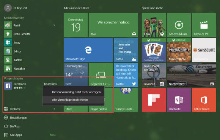The image size is (220, 140).
Task: Click the Alles auf einen Blick group header
Action: [x=76, y=8]
